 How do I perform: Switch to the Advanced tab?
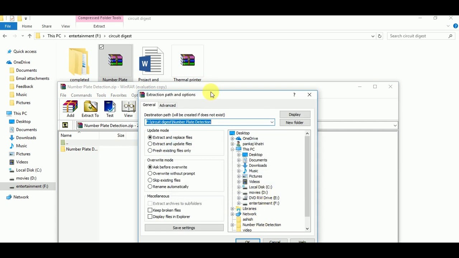[x=167, y=105]
